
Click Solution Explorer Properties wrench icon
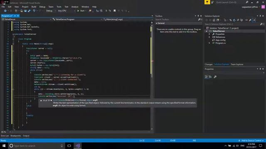coord(250,20)
